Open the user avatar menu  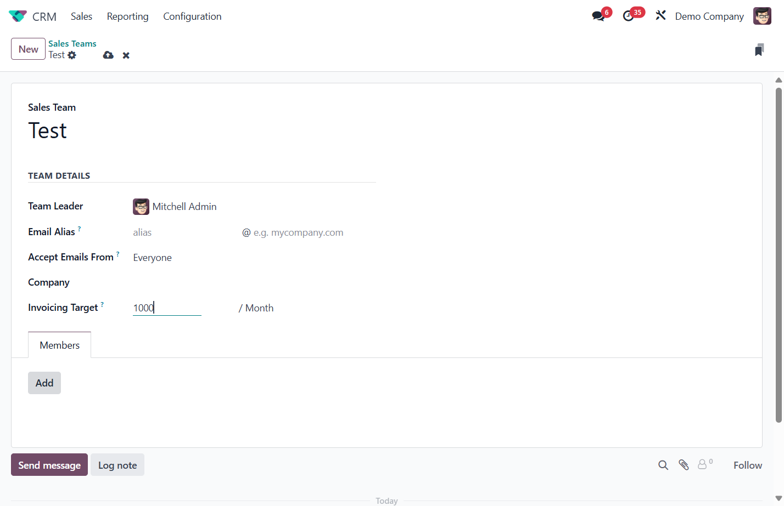coord(762,16)
